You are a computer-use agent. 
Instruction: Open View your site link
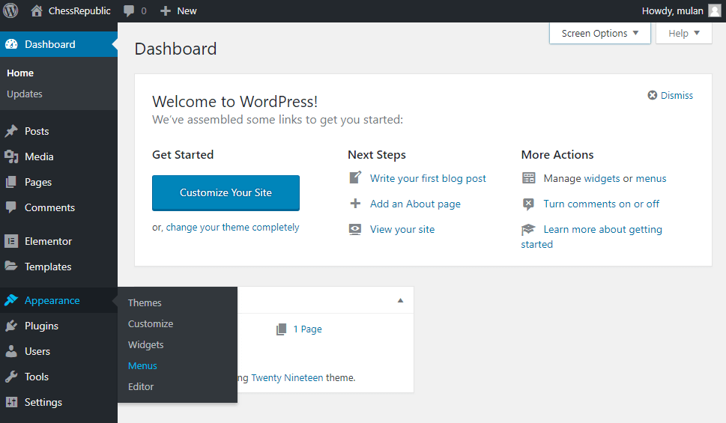pos(402,230)
